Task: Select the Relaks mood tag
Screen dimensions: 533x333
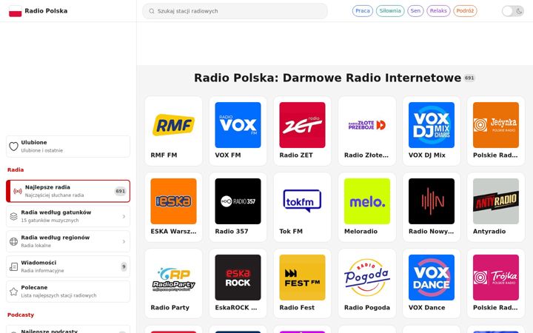Action: [x=438, y=11]
